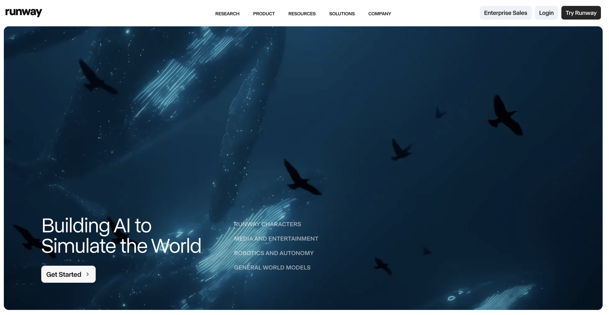
Task: Click the Get Started button label
Action: pyautogui.click(x=64, y=274)
